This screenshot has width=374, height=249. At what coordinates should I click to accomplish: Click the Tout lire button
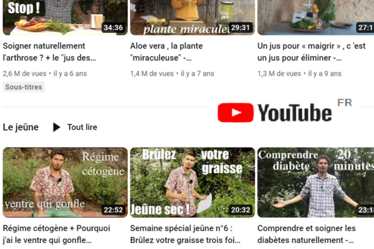point(75,127)
